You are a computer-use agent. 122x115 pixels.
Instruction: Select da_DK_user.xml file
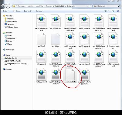56,22
